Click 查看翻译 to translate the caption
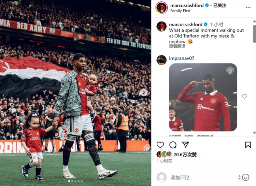256x186 pixels. [x=177, y=46]
